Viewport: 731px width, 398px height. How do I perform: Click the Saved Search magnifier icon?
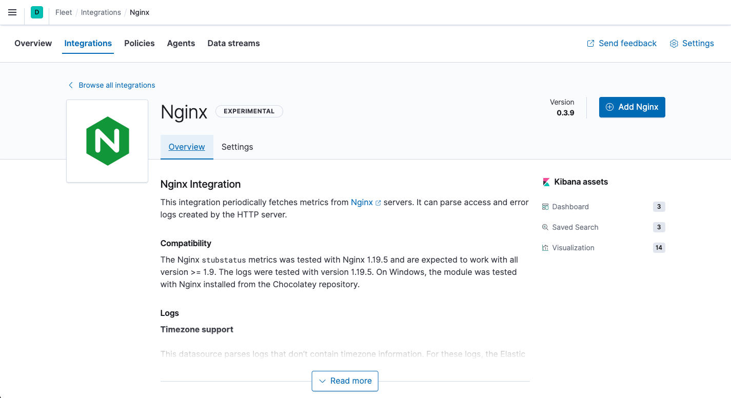click(x=545, y=227)
